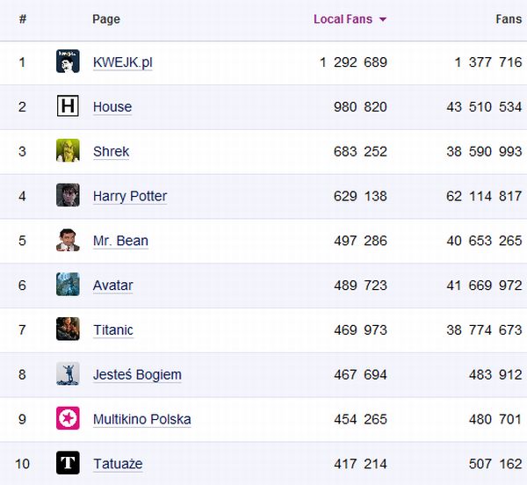527x485 pixels.
Task: Open the House page link
Action: pyautogui.click(x=112, y=107)
